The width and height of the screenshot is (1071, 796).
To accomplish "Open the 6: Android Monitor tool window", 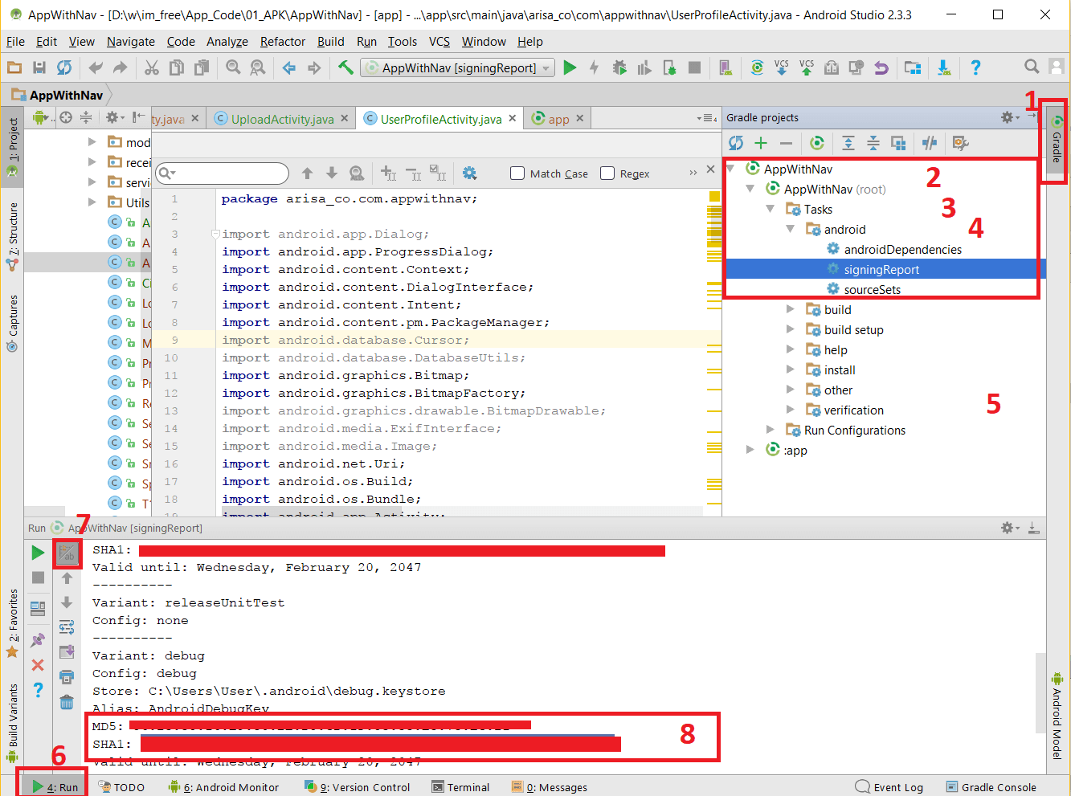I will click(x=223, y=787).
